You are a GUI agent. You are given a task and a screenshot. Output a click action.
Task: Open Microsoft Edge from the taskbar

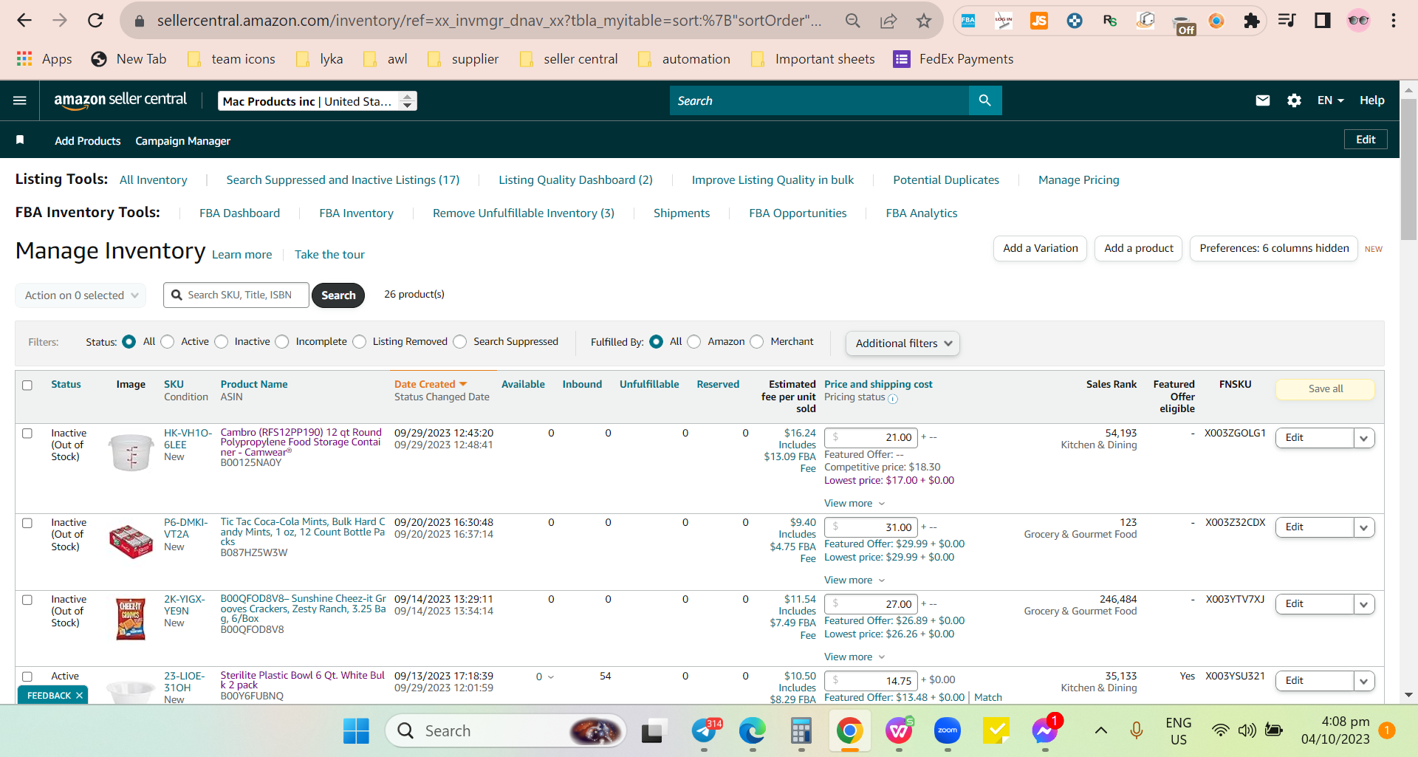753,731
